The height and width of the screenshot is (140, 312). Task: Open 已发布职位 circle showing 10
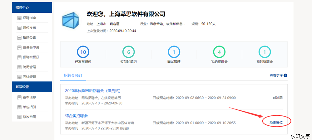pos(83,52)
